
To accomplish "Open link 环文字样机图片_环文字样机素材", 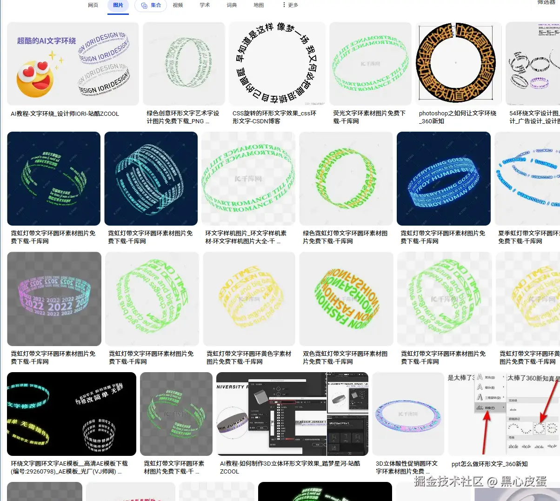I will pyautogui.click(x=246, y=237).
